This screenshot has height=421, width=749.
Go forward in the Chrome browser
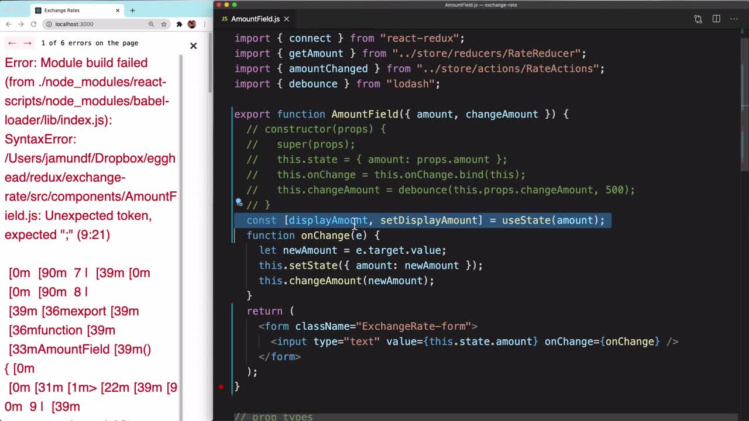click(x=21, y=24)
